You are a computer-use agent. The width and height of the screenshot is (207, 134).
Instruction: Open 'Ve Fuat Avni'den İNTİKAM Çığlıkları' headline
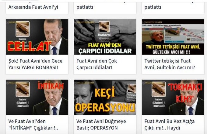point(33,125)
